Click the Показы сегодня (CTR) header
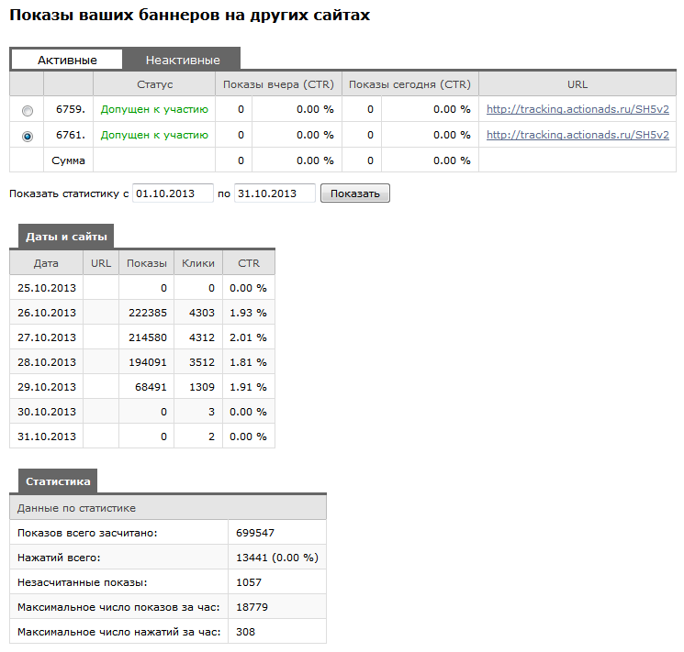The image size is (684, 652). tap(410, 84)
